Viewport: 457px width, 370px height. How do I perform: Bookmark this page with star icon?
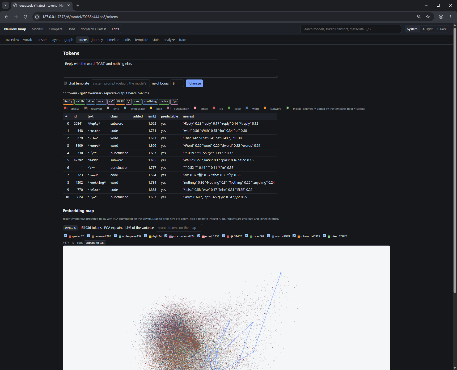click(x=428, y=17)
